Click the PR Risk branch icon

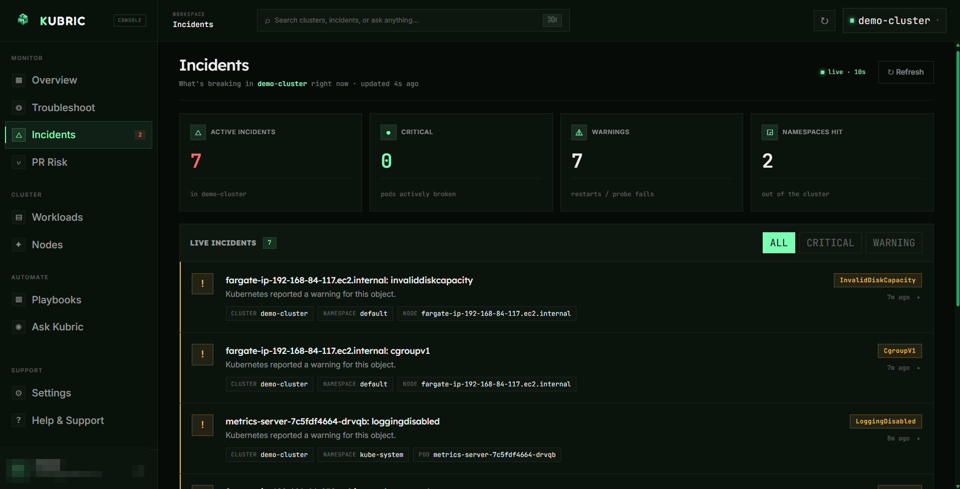point(19,163)
